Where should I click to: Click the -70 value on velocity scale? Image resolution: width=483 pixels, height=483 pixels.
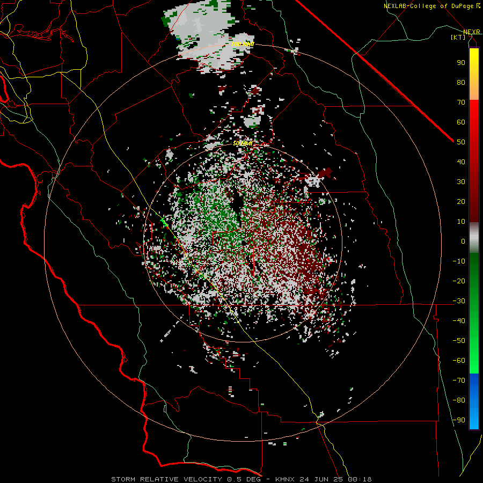(x=459, y=380)
